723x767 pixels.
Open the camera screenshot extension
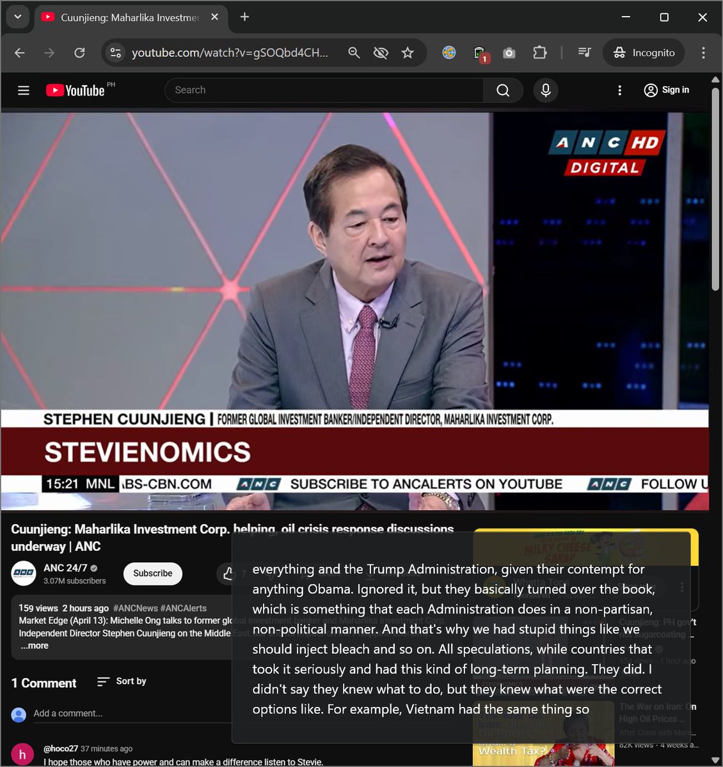click(509, 53)
